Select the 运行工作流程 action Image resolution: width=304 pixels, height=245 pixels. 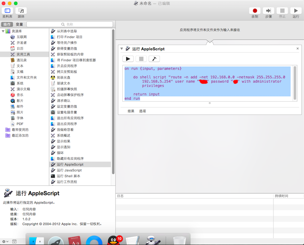pyautogui.click(x=80, y=182)
